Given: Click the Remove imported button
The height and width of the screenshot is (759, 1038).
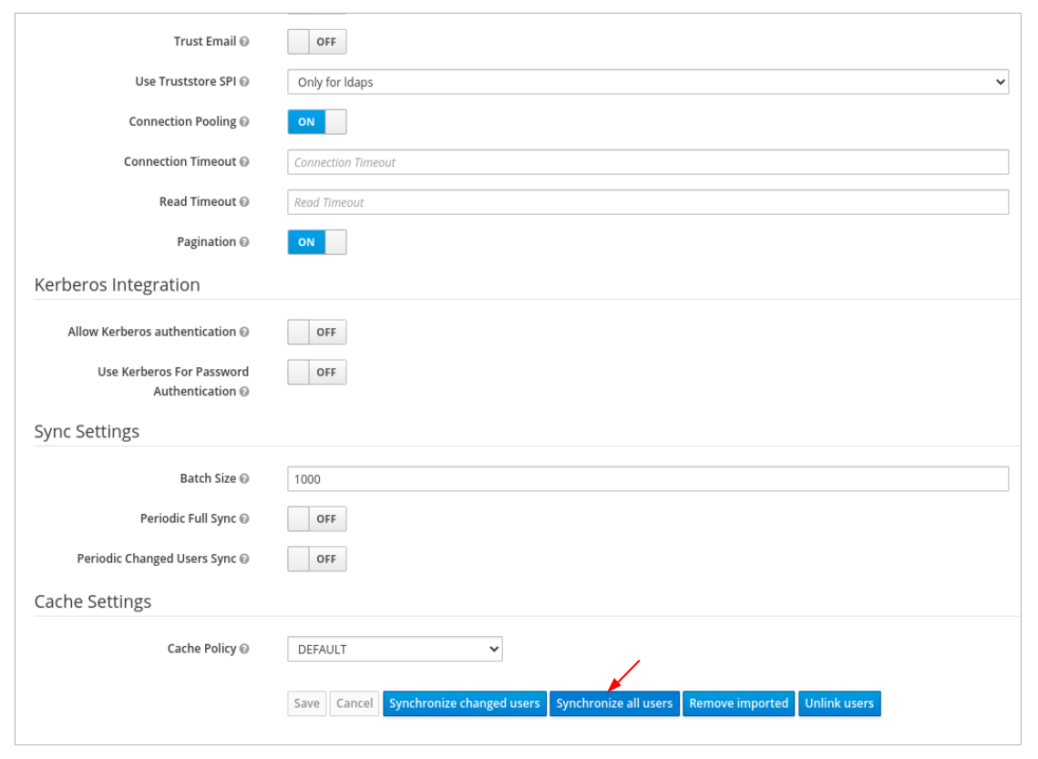Looking at the screenshot, I should (738, 703).
